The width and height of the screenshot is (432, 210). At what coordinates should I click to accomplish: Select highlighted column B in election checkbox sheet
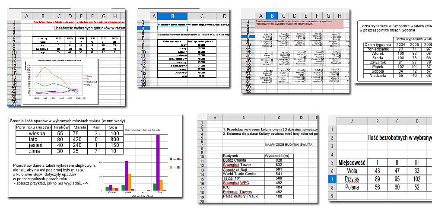271,16
